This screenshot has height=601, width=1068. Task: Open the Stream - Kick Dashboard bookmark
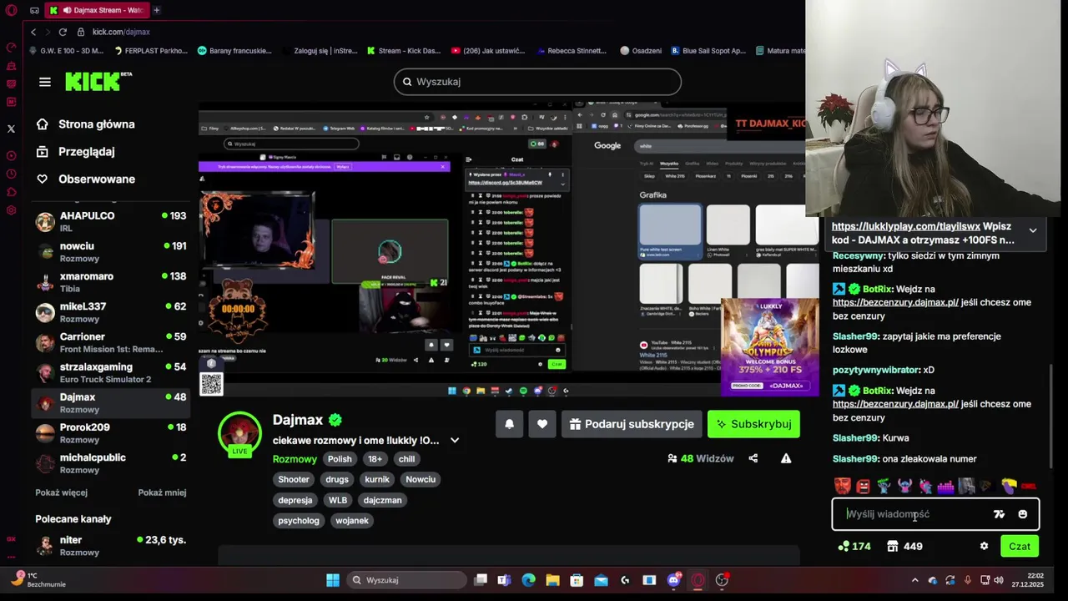[x=404, y=51]
